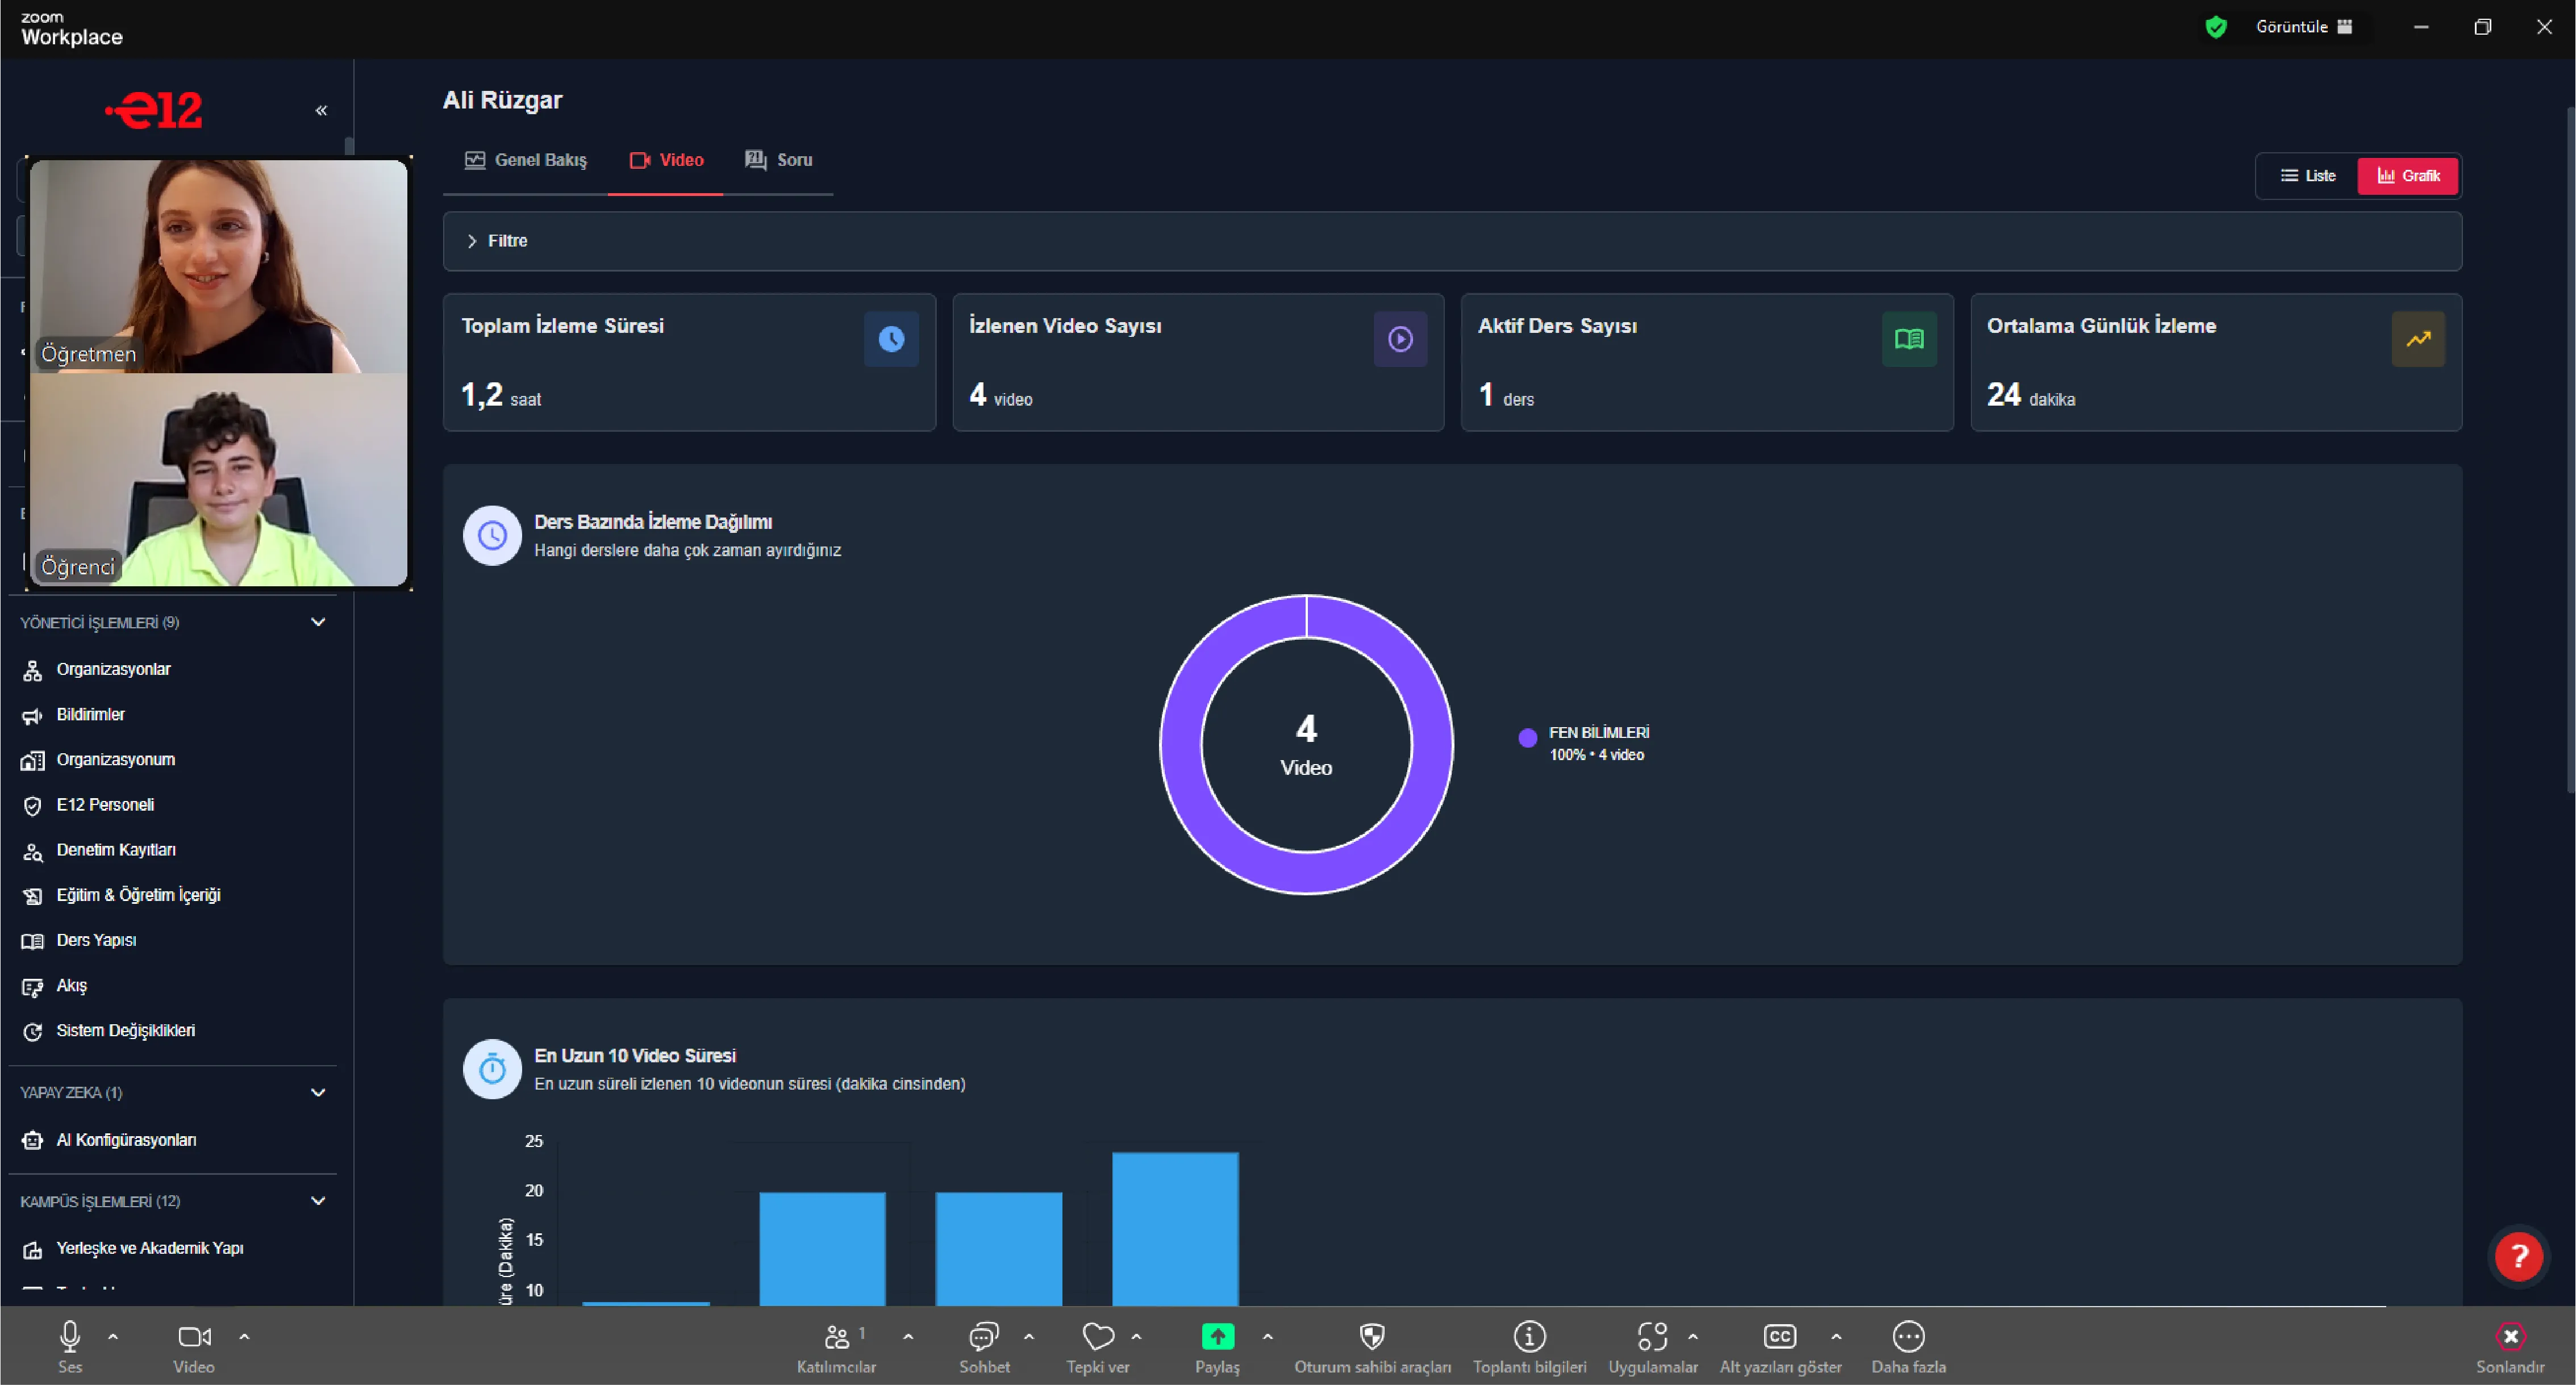Image resolution: width=2576 pixels, height=1385 pixels.
Task: Click FEN BİLİMLERİ purple legend dot
Action: [x=1527, y=738]
